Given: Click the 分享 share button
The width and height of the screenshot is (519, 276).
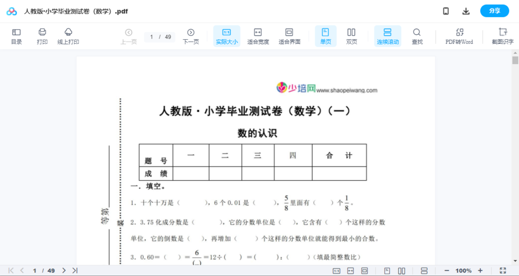Looking at the screenshot, I should 494,11.
